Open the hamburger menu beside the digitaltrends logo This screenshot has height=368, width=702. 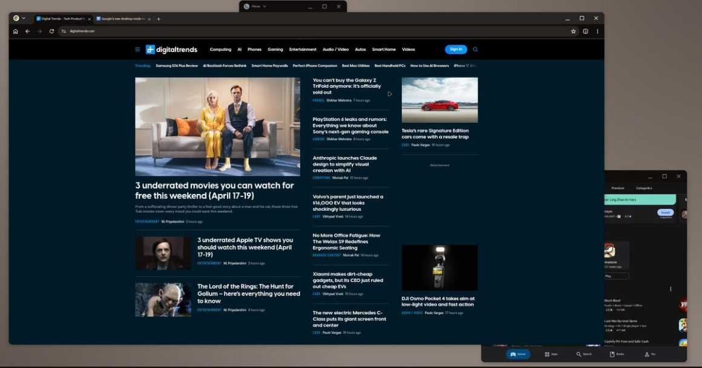137,49
